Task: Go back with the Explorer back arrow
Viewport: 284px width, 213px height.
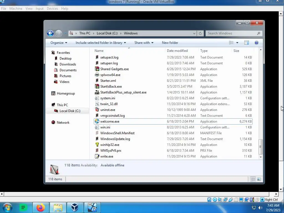Action: tap(50, 33)
